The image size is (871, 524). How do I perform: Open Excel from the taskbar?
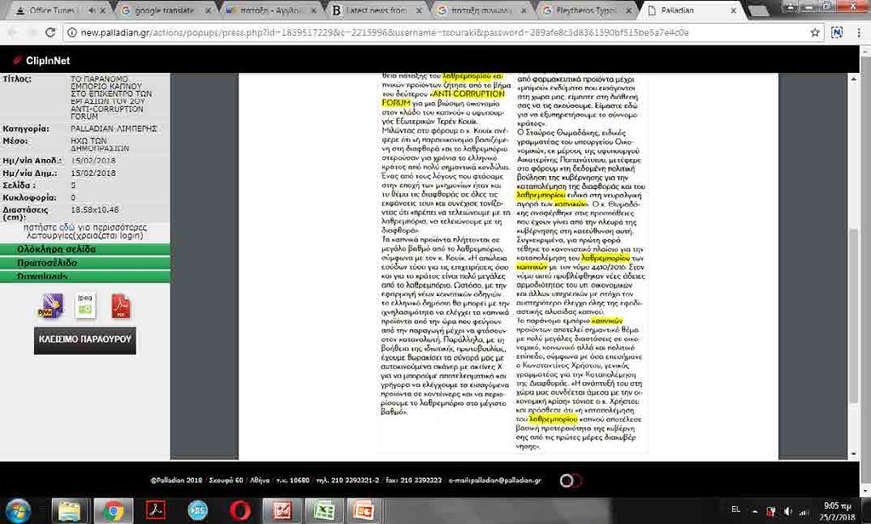coord(324,510)
